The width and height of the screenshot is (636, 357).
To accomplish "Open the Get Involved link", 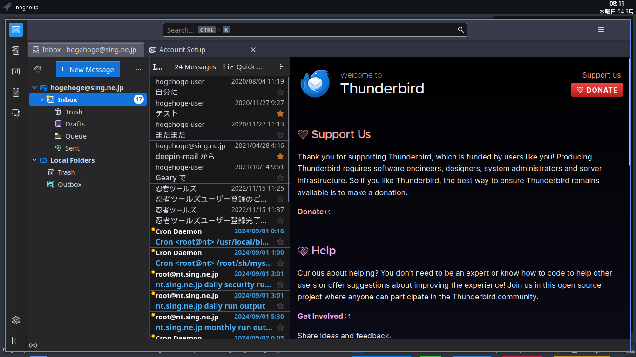I will [324, 316].
